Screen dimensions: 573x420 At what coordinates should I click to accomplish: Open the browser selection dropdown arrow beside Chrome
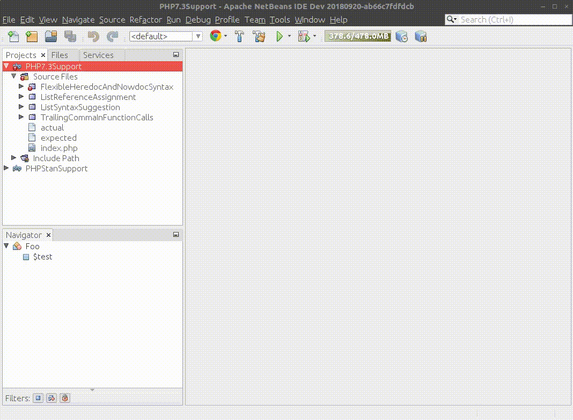coord(225,36)
